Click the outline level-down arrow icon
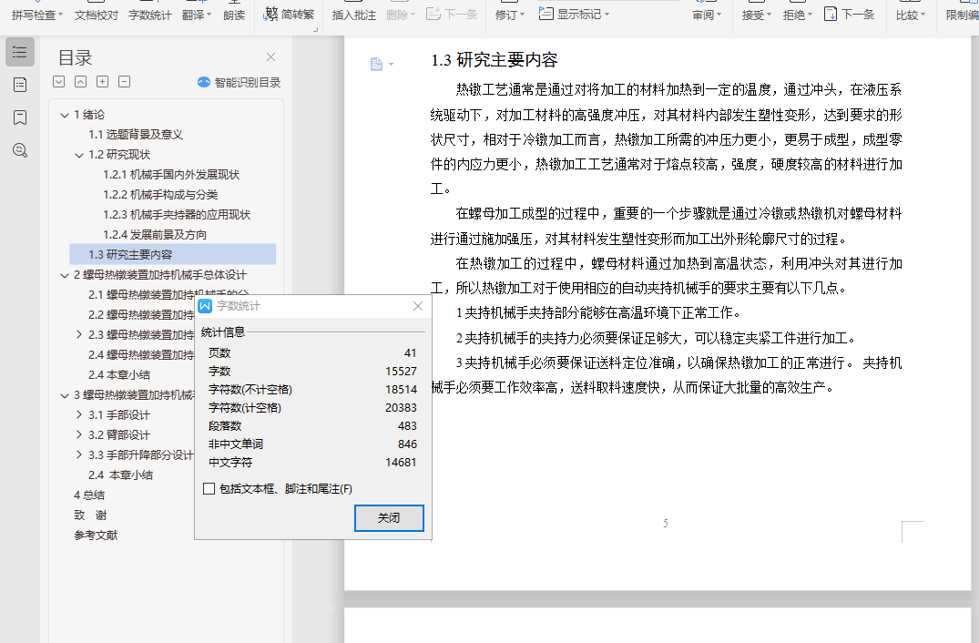The height and width of the screenshot is (643, 979). click(x=58, y=82)
